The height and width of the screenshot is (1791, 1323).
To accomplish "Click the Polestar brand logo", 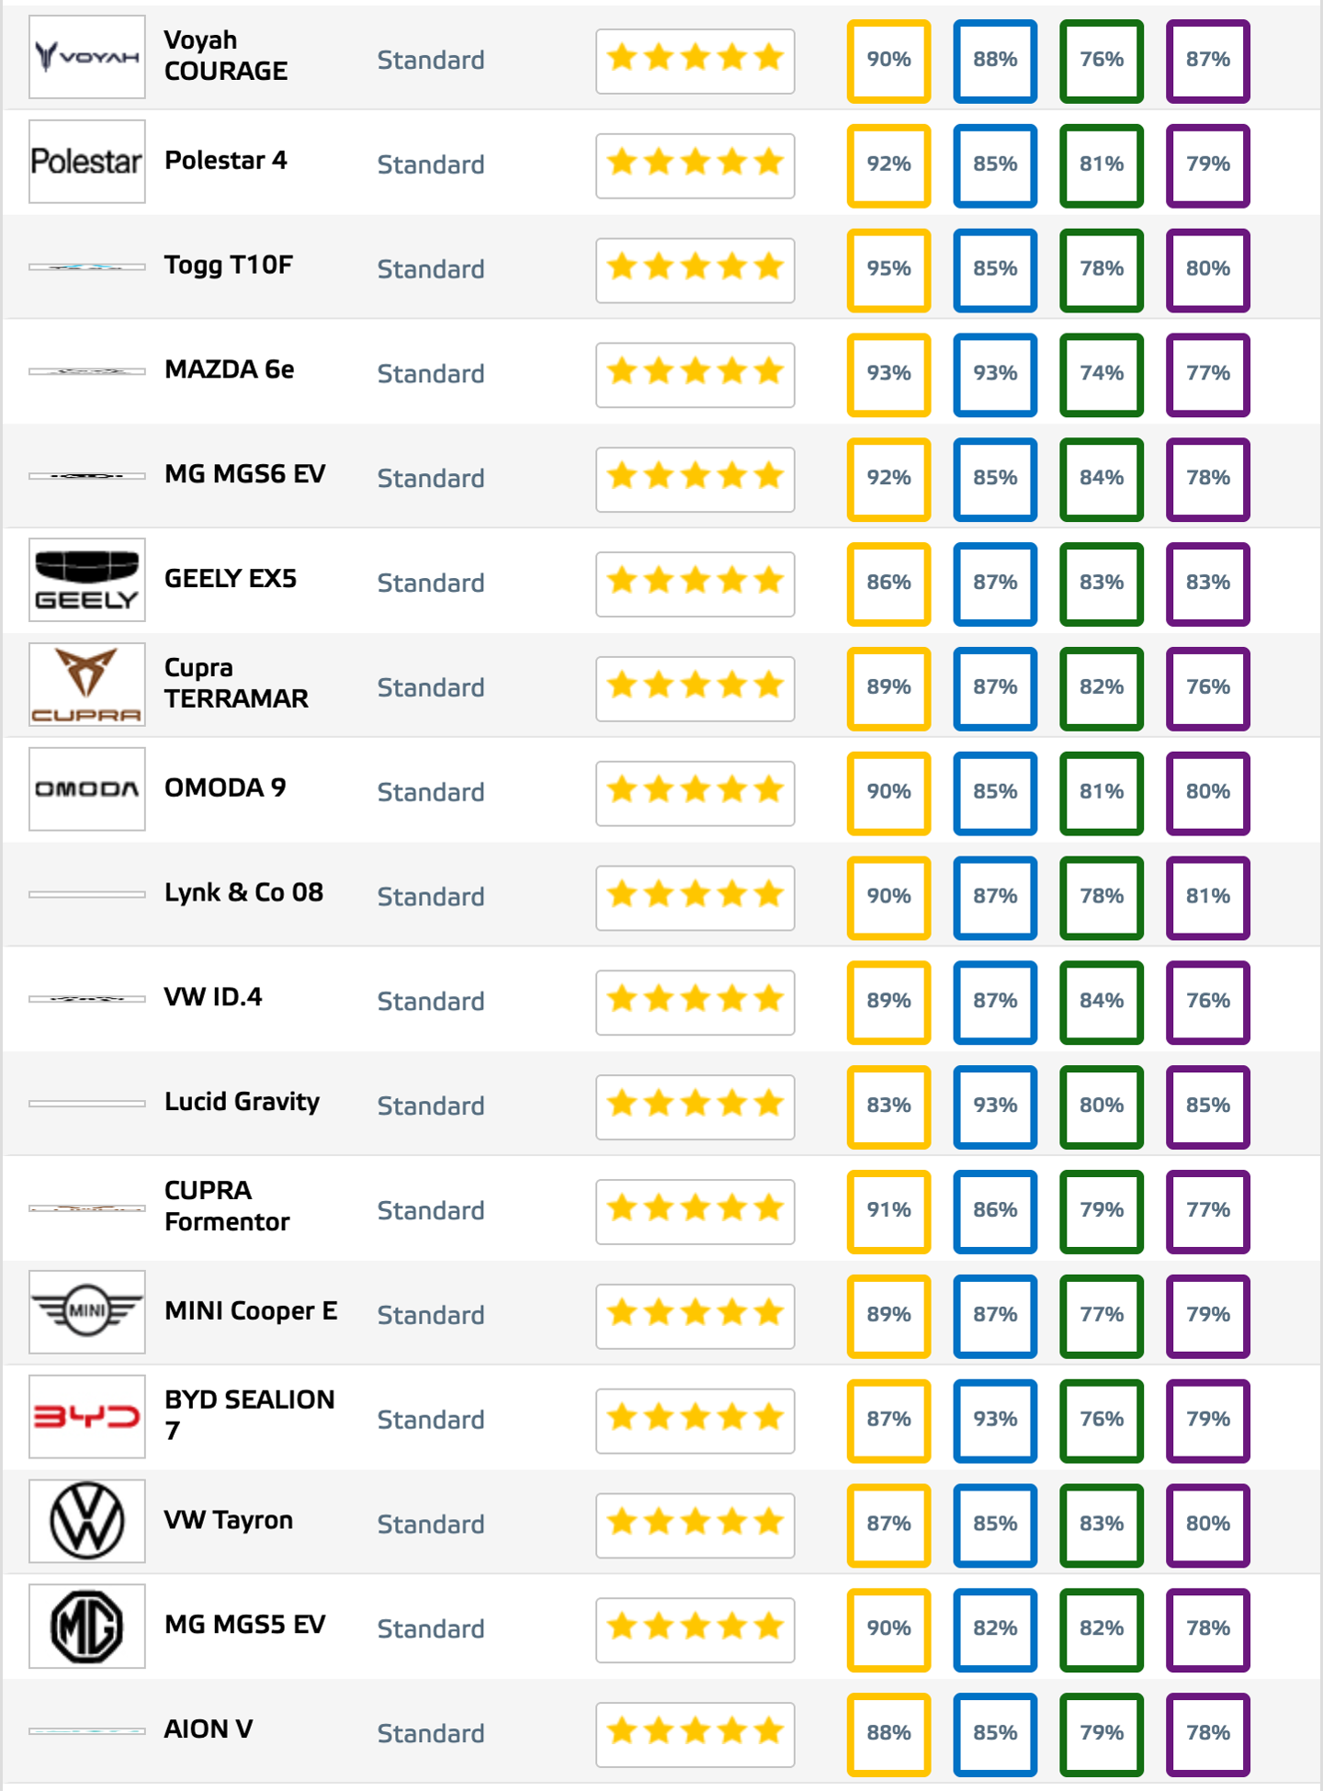I will pyautogui.click(x=87, y=162).
